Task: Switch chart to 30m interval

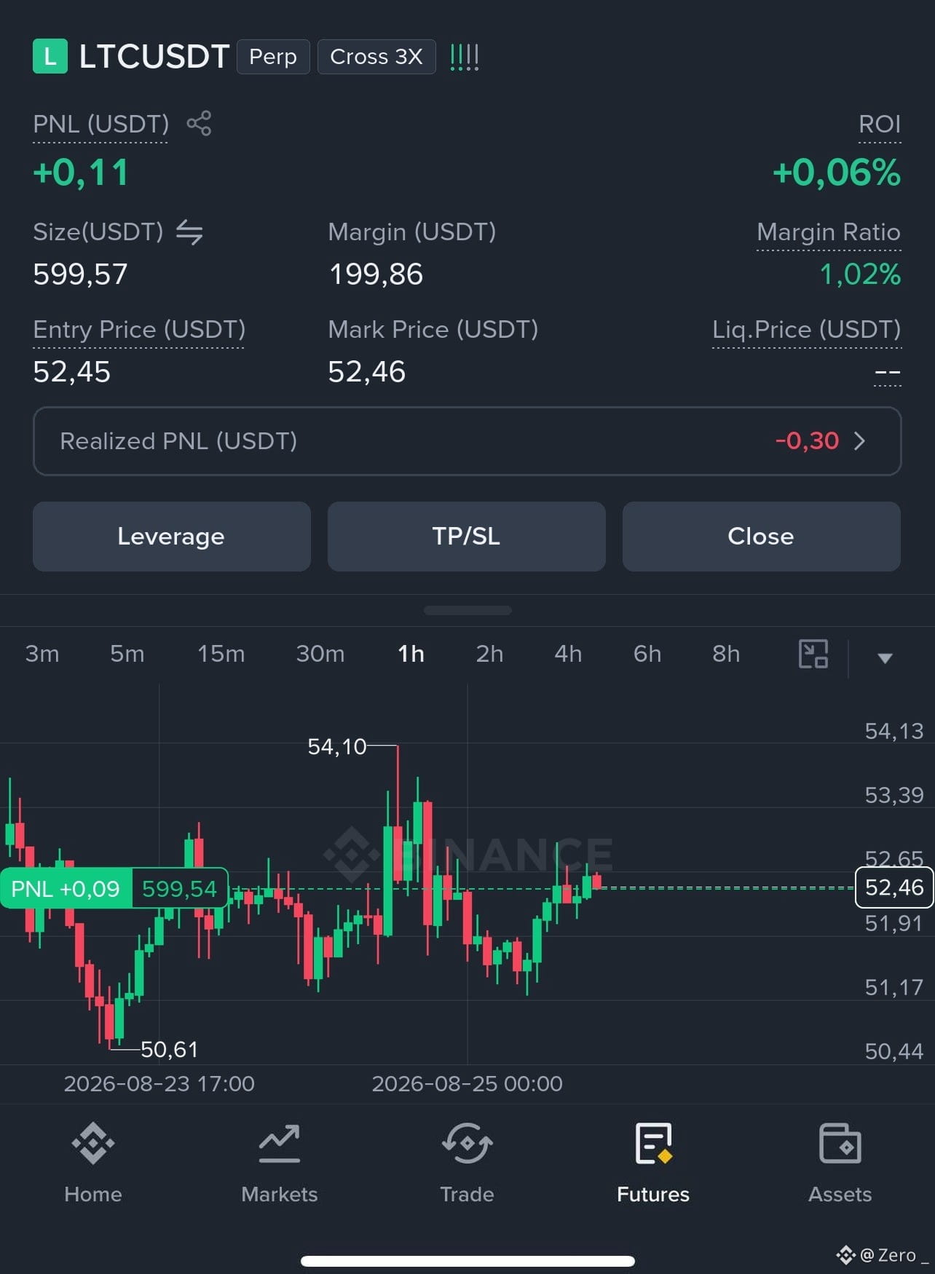Action: (320, 654)
